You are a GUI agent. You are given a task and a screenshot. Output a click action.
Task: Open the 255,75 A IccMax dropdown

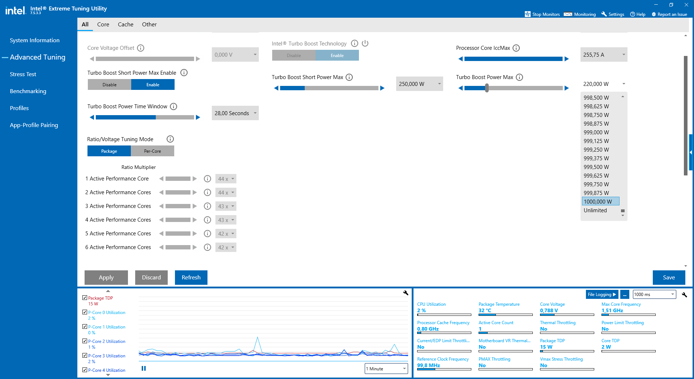(x=604, y=55)
